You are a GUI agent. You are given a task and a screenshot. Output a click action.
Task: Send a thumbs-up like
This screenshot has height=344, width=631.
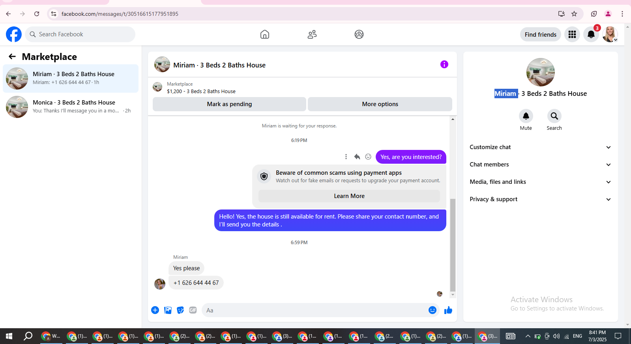pos(448,310)
